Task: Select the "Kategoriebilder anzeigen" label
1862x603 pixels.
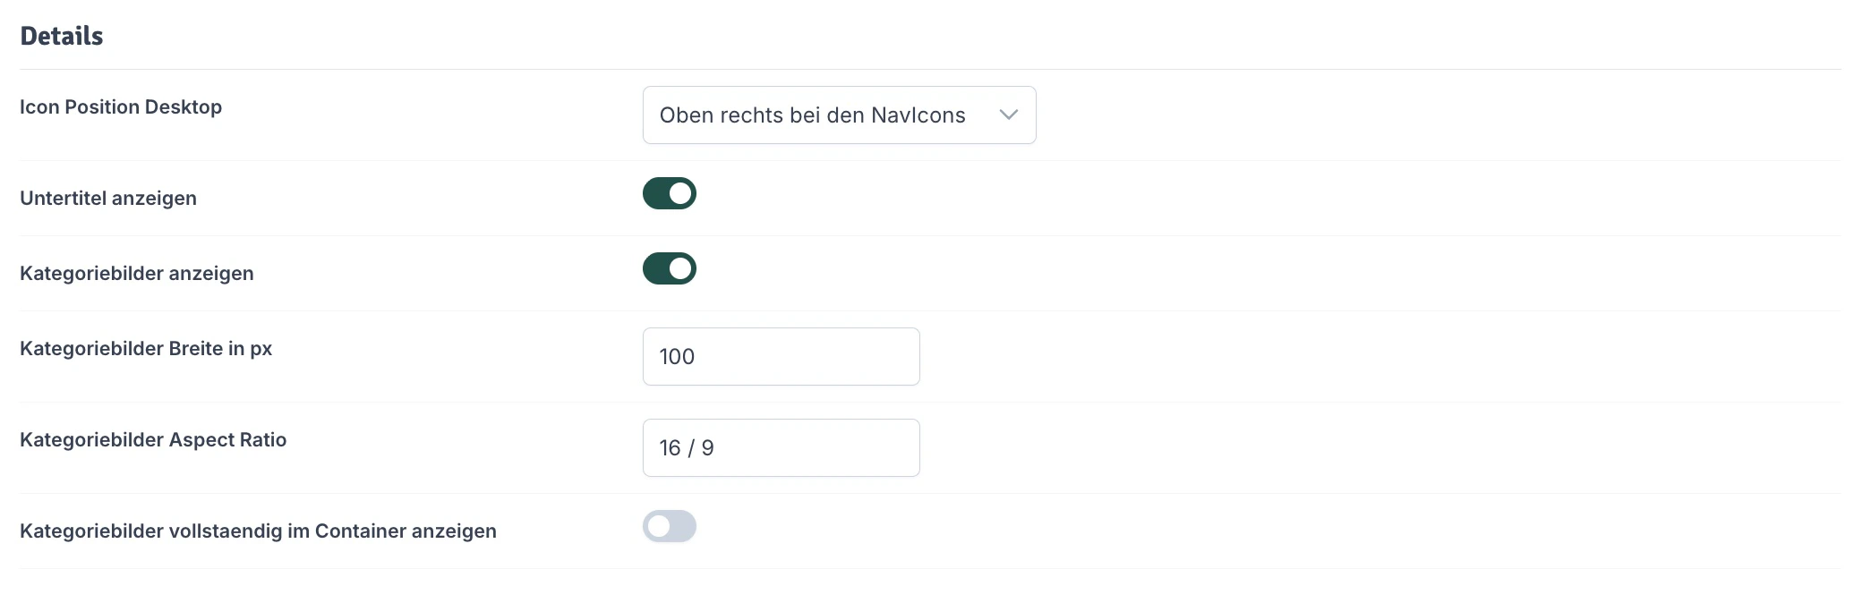Action: coord(137,273)
